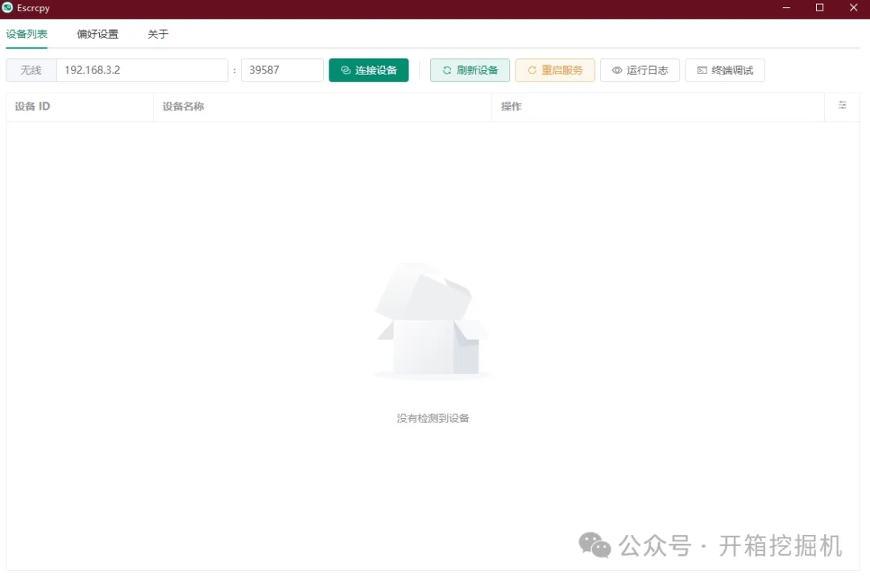870x580 pixels.
Task: Click the link icon on 连接设备 button
Action: point(346,70)
